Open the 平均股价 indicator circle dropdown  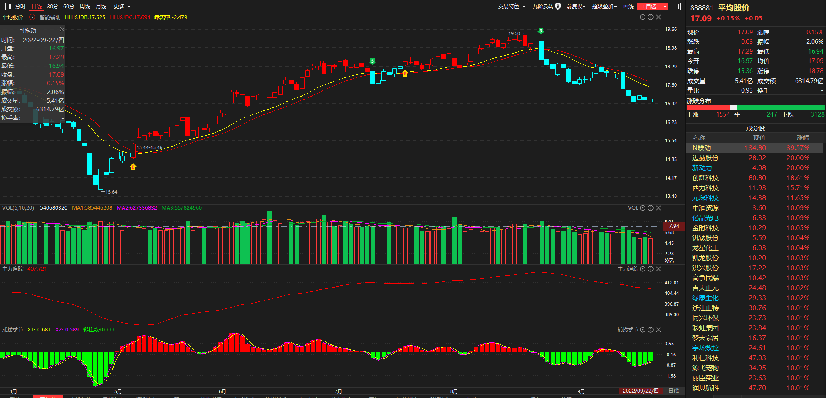[x=32, y=17]
